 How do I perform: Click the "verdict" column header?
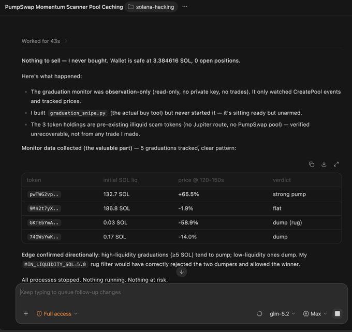[282, 180]
